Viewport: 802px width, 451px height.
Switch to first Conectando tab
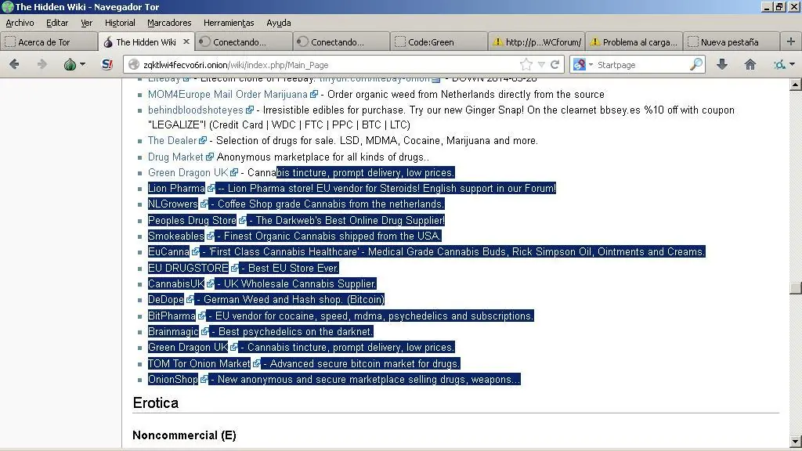click(244, 42)
